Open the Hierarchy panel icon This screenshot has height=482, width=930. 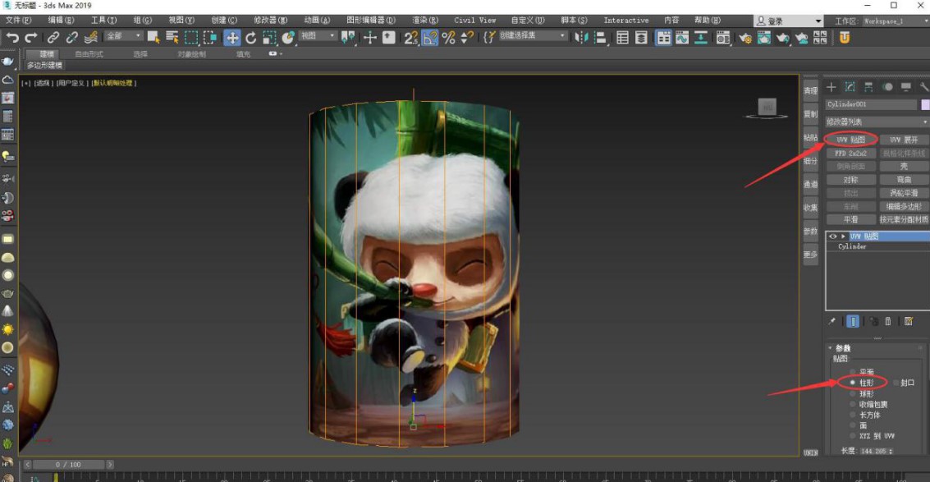(868, 87)
